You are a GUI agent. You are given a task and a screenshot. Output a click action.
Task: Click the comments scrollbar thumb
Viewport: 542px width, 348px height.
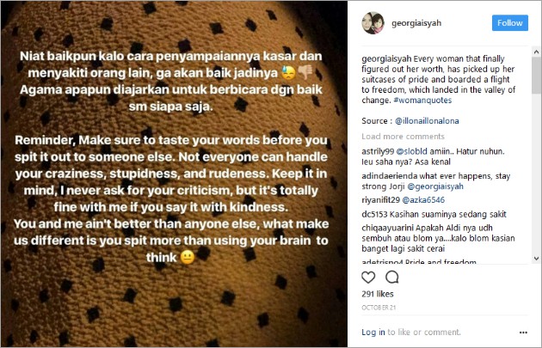click(537, 75)
